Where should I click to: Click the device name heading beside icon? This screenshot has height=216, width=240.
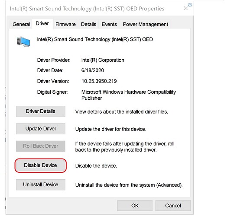click(x=95, y=39)
